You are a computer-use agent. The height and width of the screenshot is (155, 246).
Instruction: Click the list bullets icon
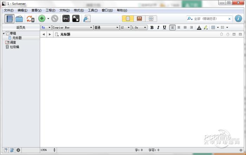(x=222, y=27)
